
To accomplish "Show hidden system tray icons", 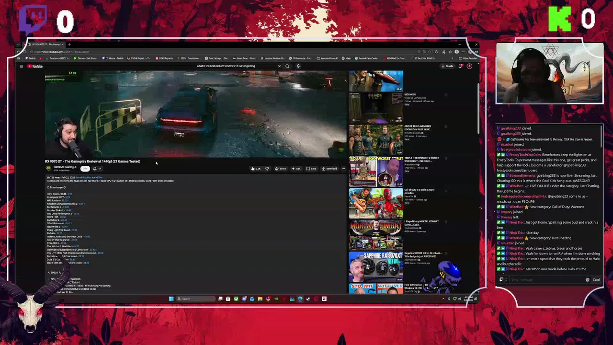I will 443,299.
